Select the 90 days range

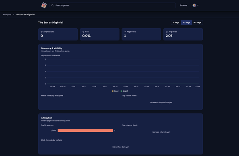pos(197,23)
